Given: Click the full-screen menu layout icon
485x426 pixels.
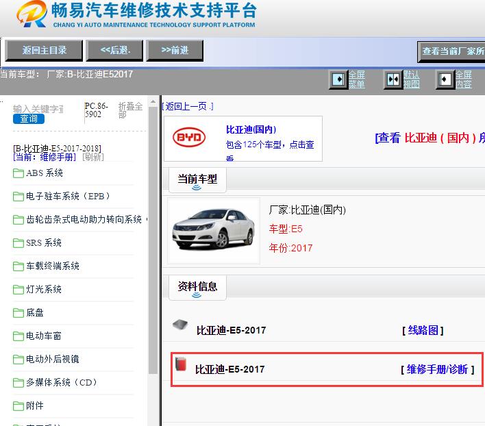Looking at the screenshot, I should 338,79.
